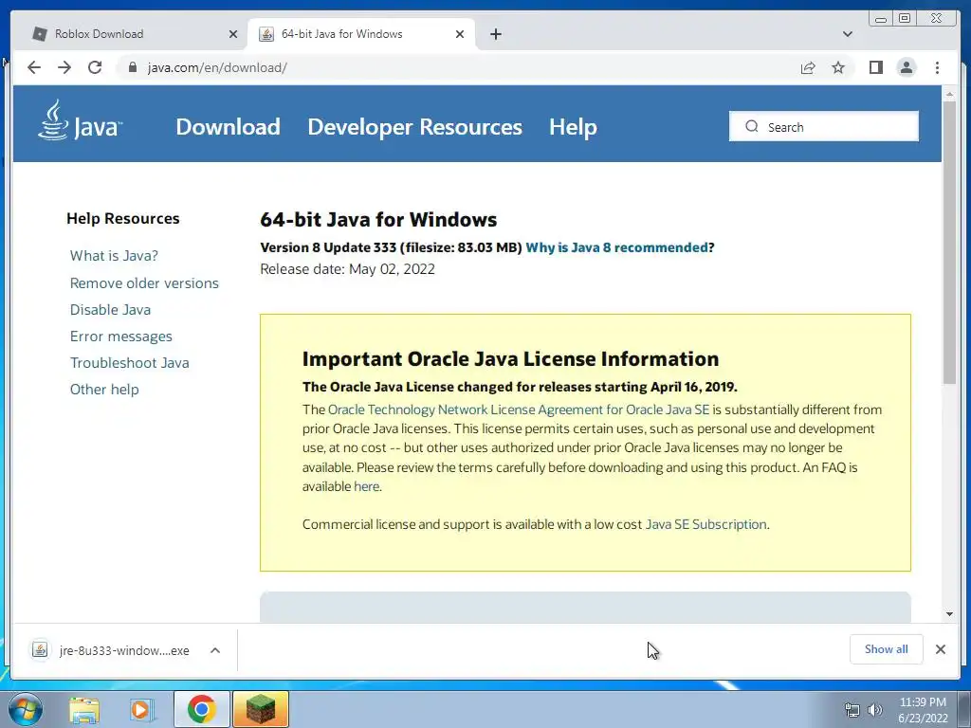The width and height of the screenshot is (971, 728).
Task: Open a new browser tab
Action: pos(495,34)
